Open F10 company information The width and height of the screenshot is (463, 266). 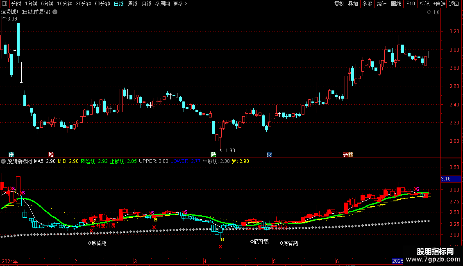pyautogui.click(x=411, y=4)
